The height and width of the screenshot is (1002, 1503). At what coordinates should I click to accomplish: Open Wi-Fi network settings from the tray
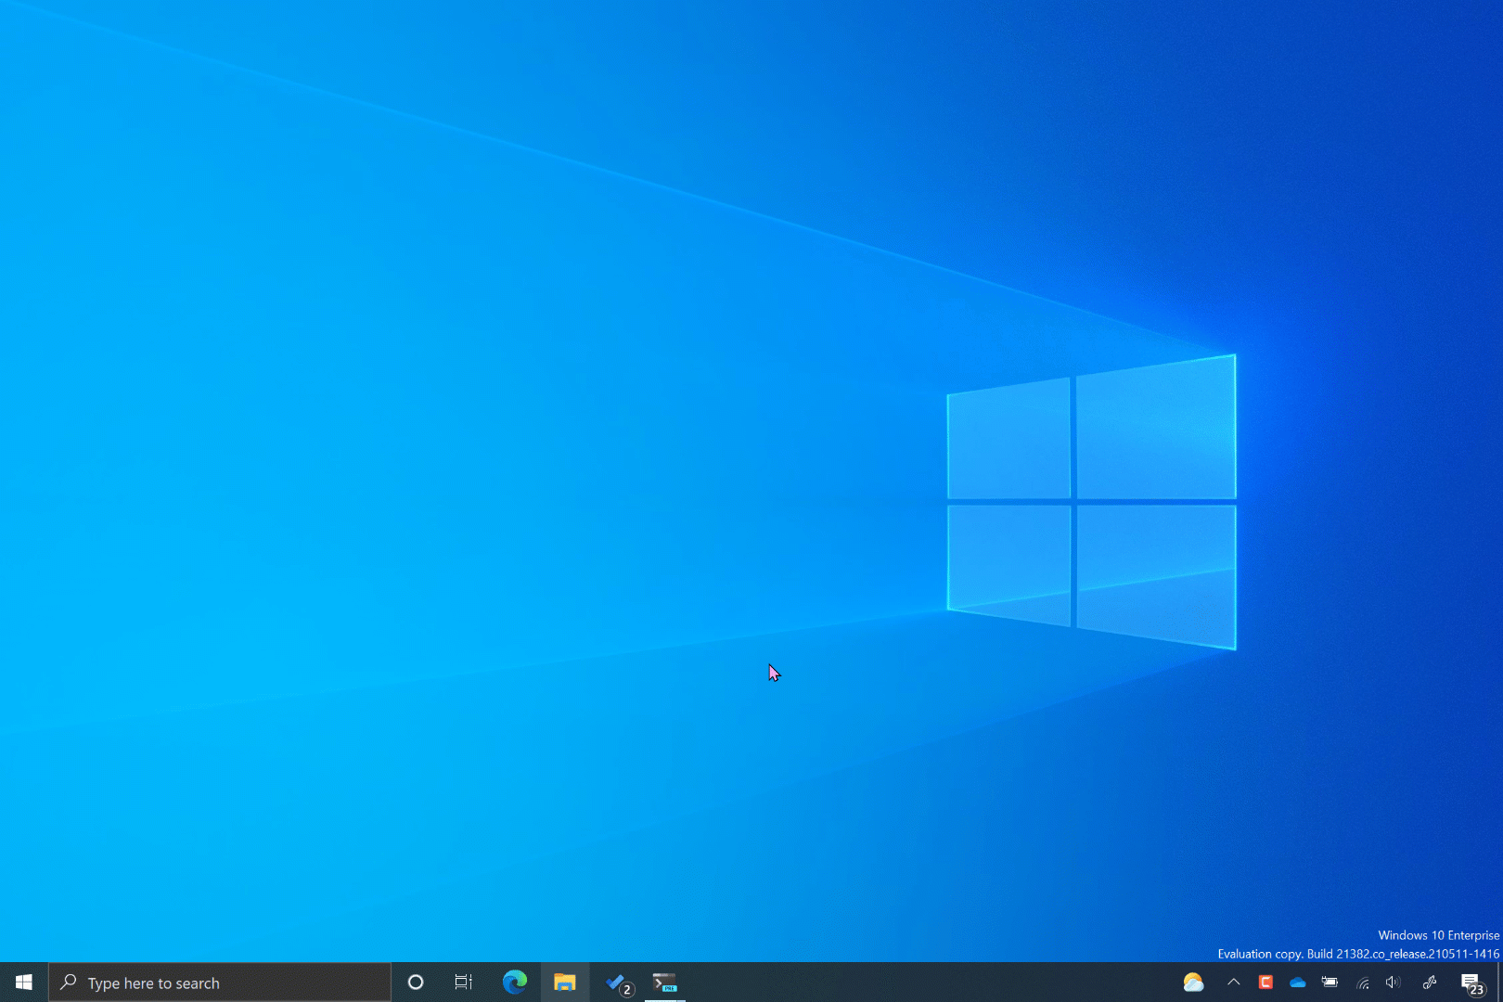click(x=1360, y=983)
